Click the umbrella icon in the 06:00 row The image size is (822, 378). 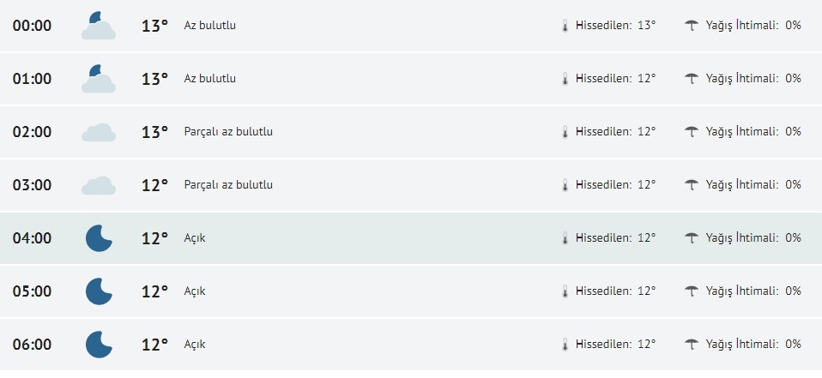[x=691, y=345]
